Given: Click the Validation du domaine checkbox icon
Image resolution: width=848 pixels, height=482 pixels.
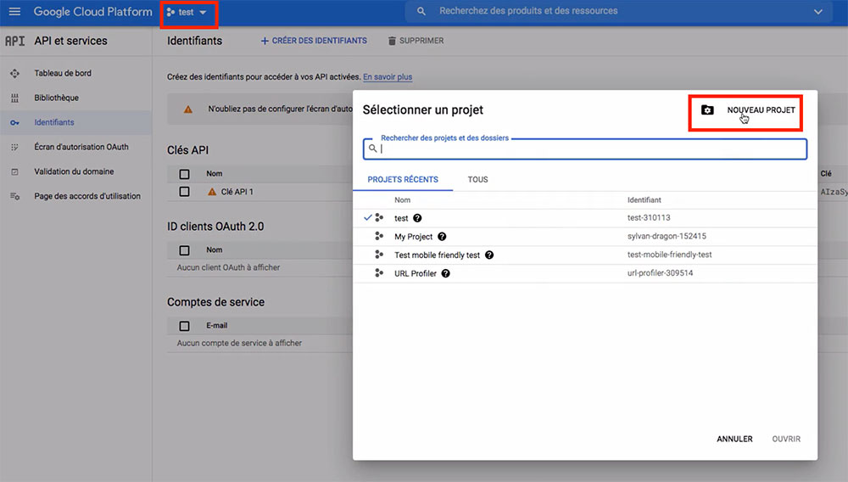Looking at the screenshot, I should 14,171.
